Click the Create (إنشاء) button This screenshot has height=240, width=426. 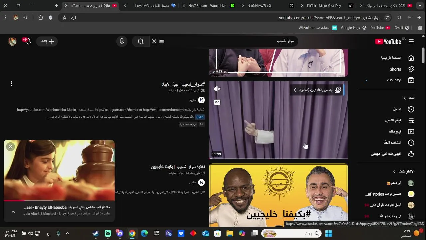pyautogui.click(x=47, y=41)
